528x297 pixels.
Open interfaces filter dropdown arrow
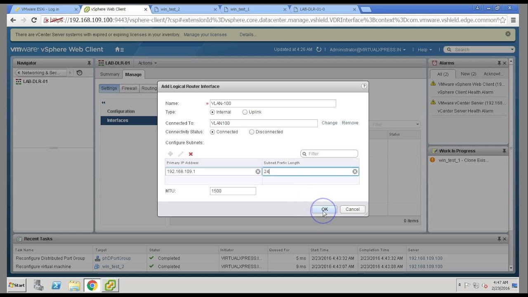(x=417, y=124)
